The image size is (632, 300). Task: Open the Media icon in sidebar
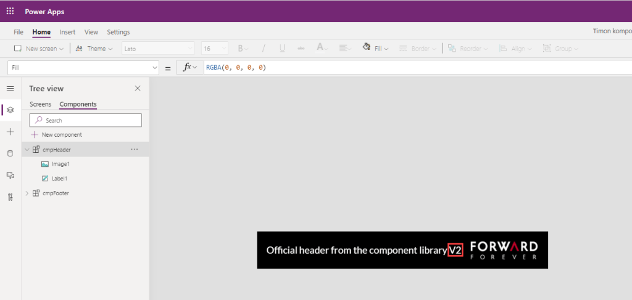click(x=10, y=176)
